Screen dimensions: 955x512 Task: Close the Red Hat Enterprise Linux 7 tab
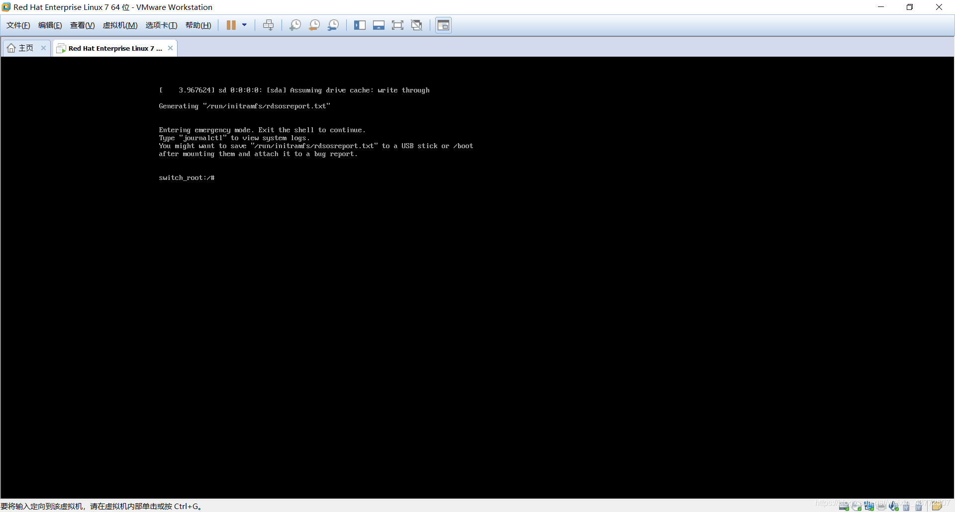click(x=170, y=48)
